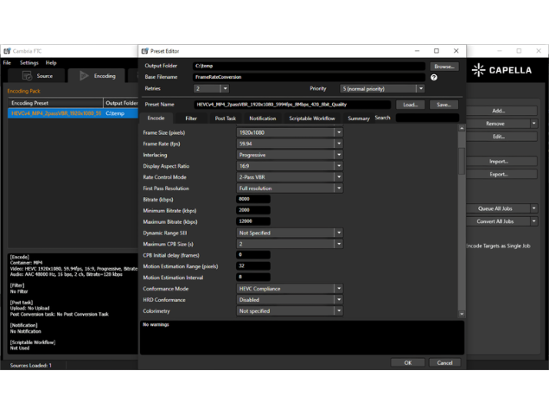Click the Capella logo
This screenshot has width=549, height=415.
pyautogui.click(x=502, y=70)
